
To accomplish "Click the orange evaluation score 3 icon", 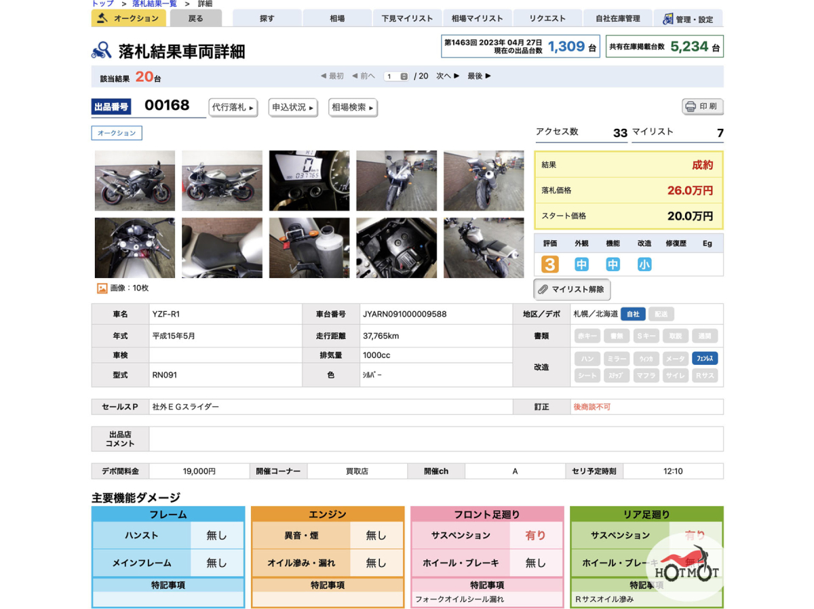I will 549,264.
